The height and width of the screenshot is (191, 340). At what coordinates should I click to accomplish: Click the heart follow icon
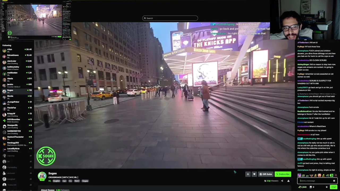[254, 174]
